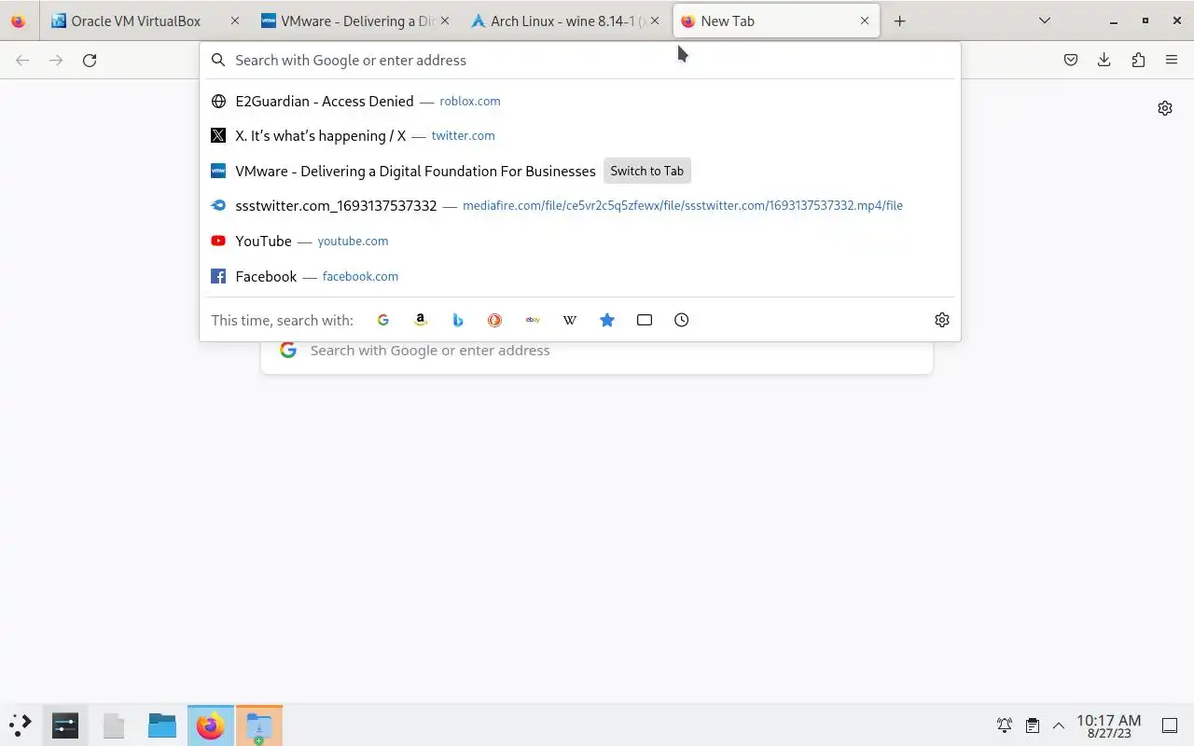Search this time with Google
The image size is (1194, 746).
pyautogui.click(x=382, y=320)
